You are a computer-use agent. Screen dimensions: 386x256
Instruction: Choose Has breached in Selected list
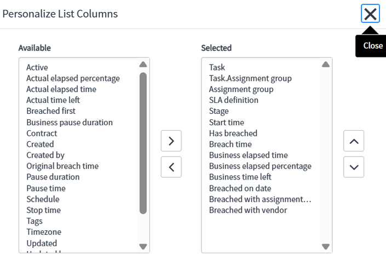coord(233,133)
